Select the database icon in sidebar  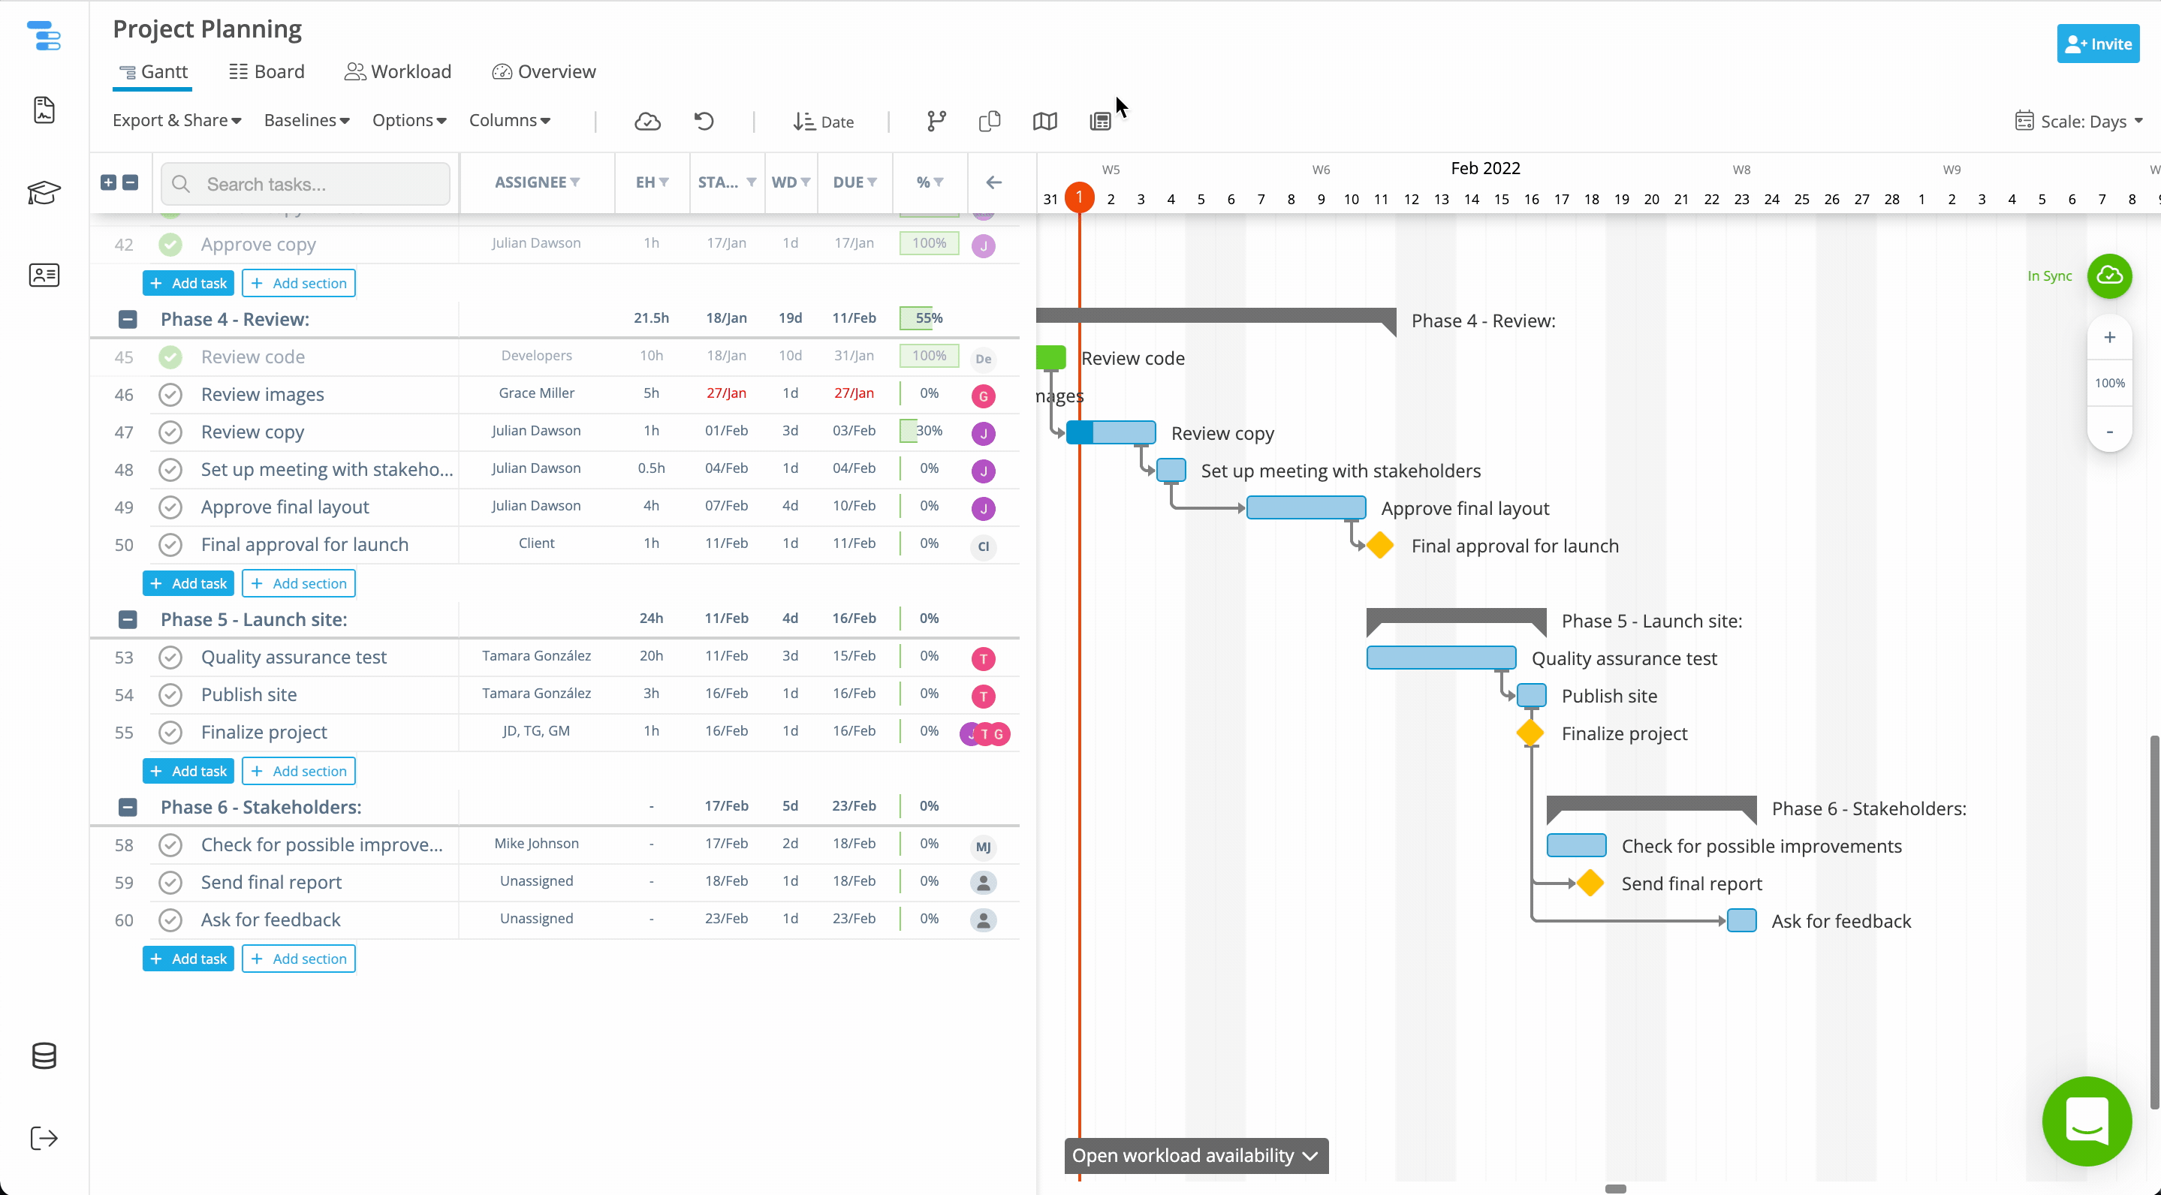(x=44, y=1056)
